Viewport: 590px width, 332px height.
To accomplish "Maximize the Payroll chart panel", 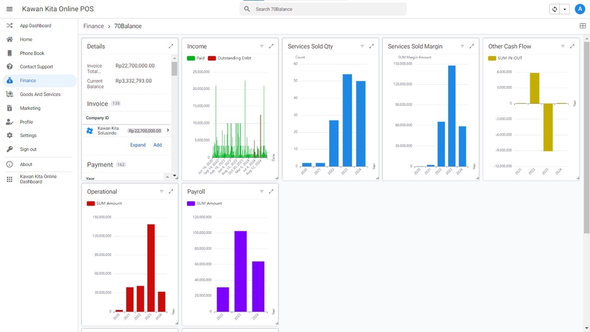I will click(x=271, y=191).
